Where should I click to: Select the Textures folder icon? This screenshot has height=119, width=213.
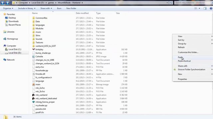pos(34,43)
